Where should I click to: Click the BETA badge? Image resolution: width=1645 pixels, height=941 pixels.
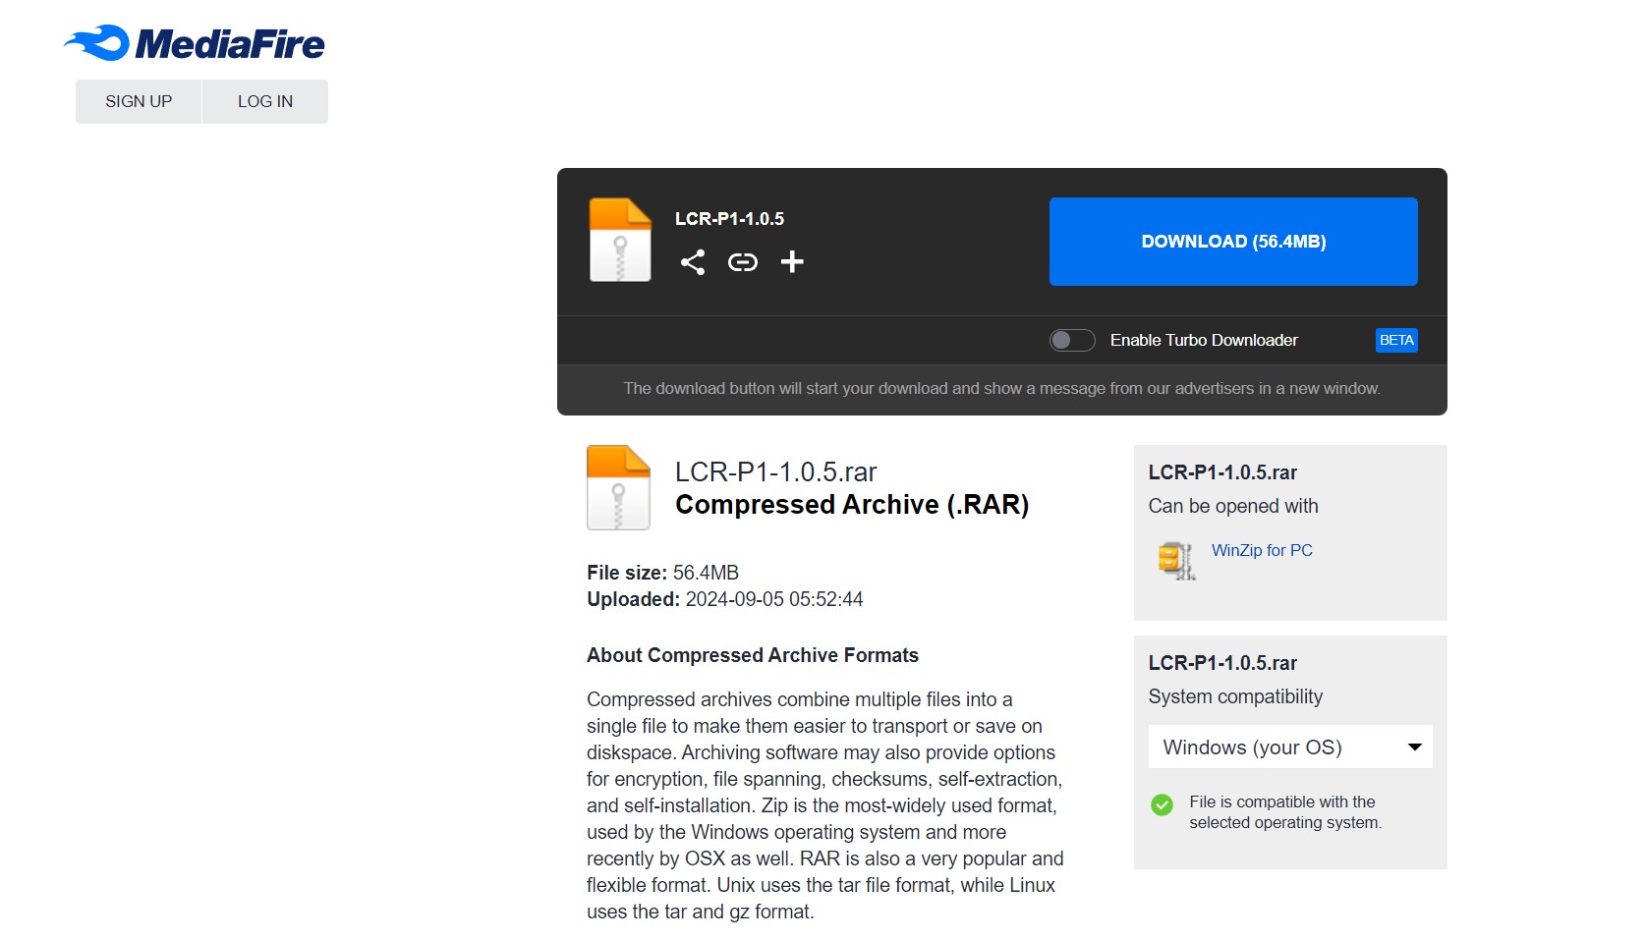(1396, 340)
